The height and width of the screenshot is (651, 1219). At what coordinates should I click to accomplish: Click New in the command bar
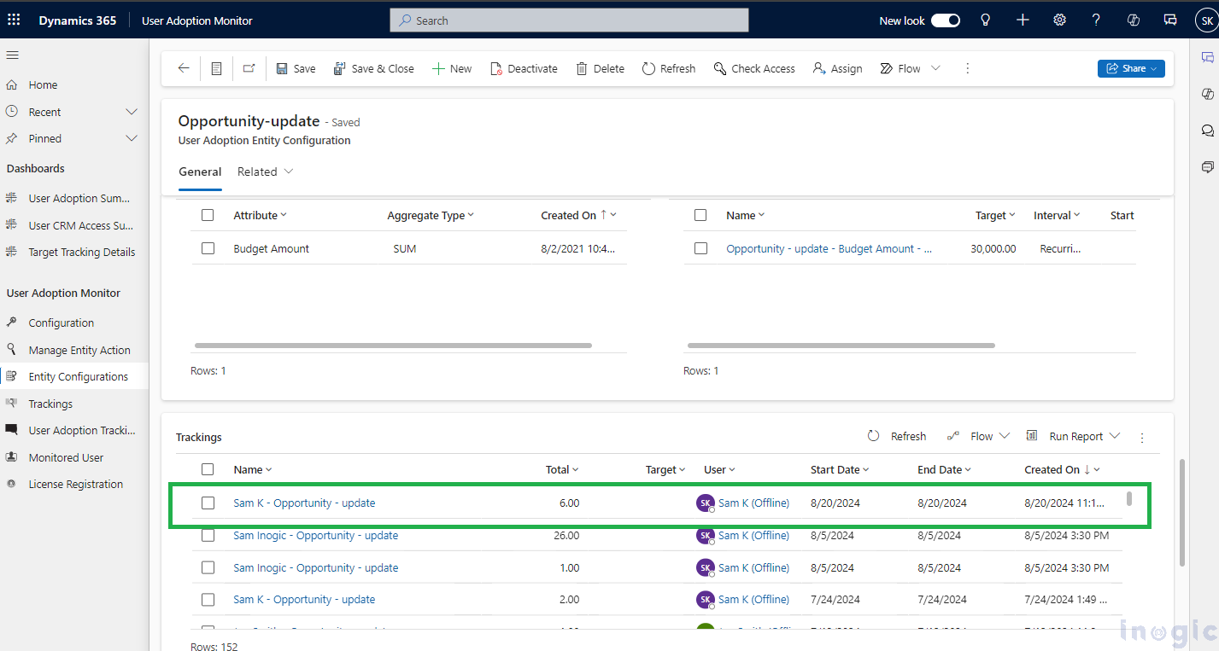(x=451, y=68)
